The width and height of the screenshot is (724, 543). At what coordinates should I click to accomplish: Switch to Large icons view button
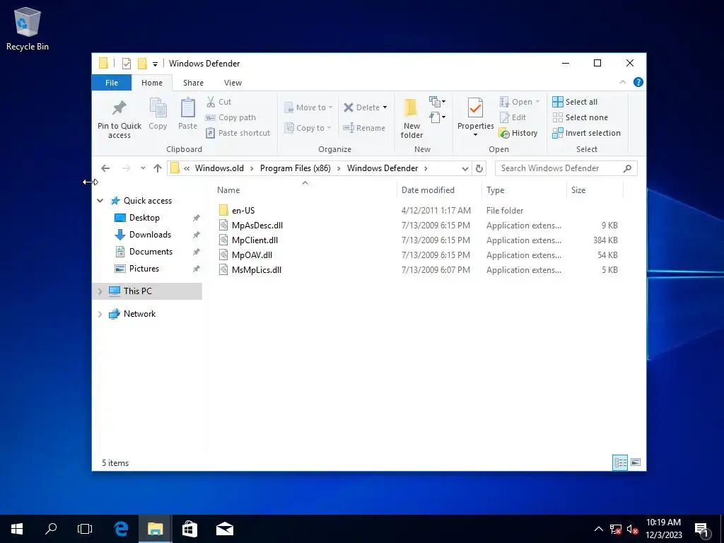coord(636,462)
